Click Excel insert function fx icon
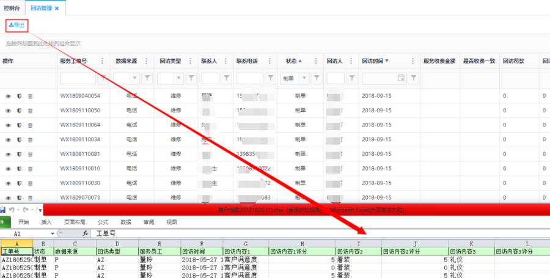 tap(85, 233)
